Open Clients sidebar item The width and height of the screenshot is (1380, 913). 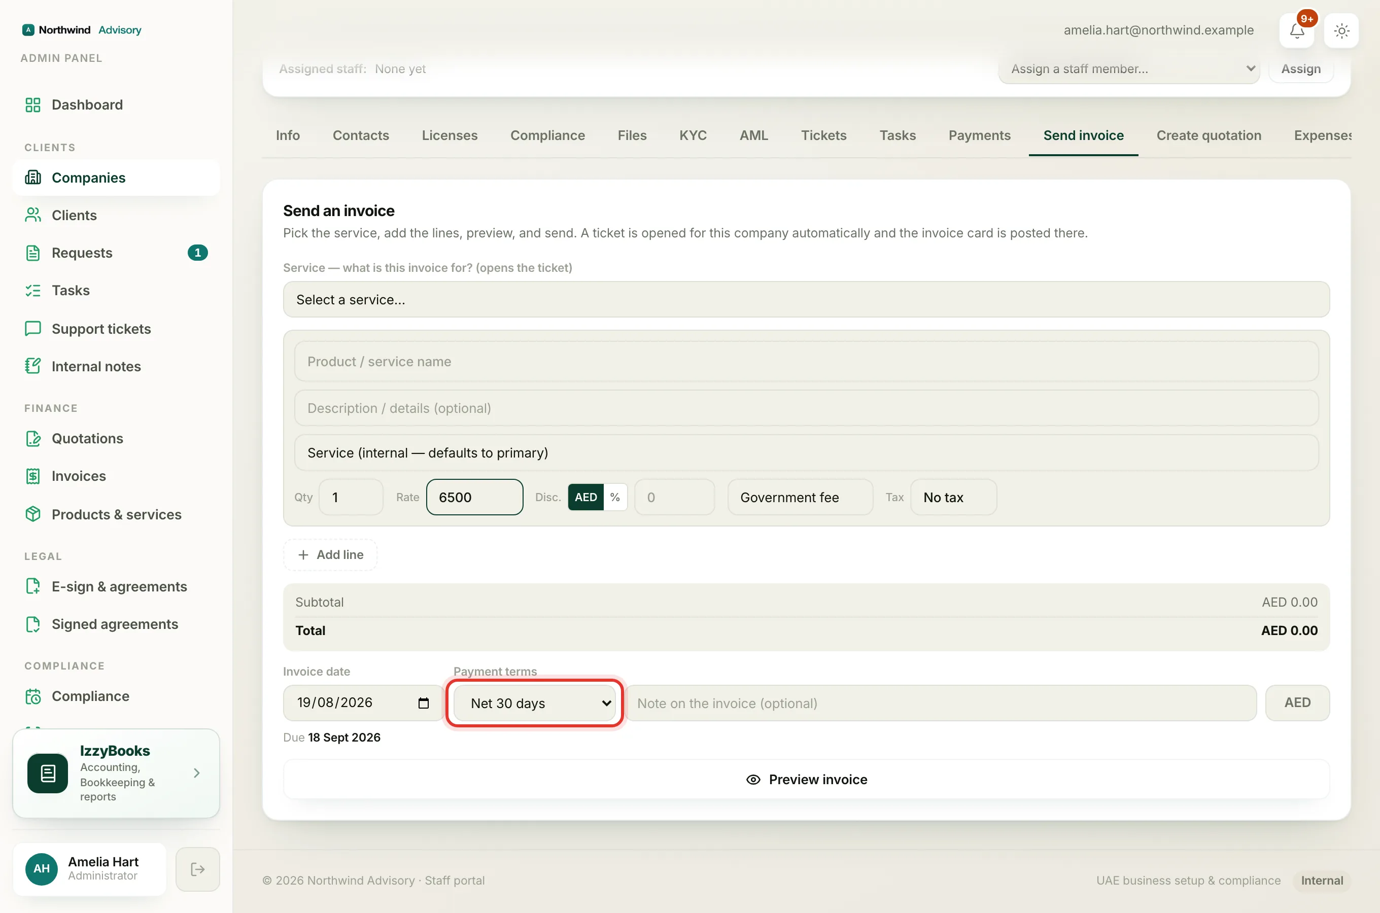116,215
